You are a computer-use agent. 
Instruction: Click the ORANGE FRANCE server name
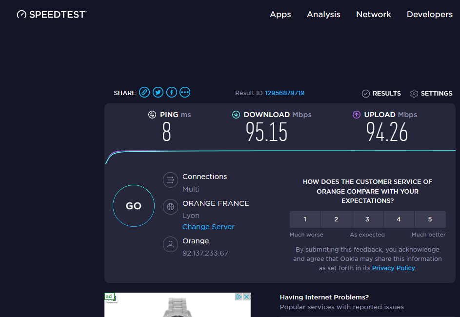tap(216, 203)
